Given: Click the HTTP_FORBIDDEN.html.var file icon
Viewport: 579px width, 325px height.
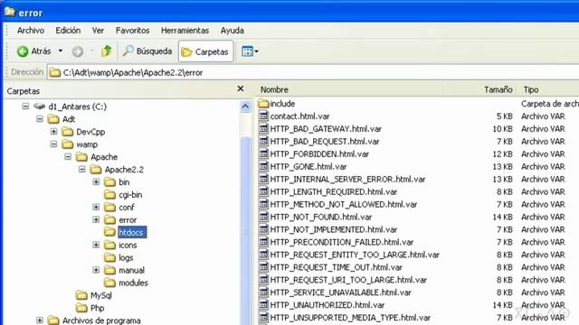Looking at the screenshot, I should [263, 153].
